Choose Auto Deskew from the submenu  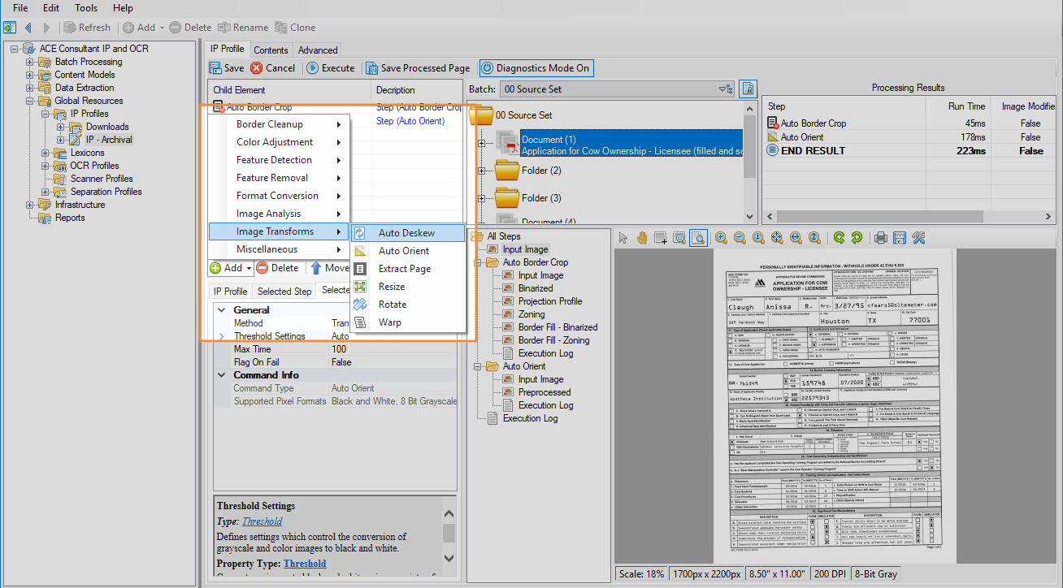(x=406, y=233)
